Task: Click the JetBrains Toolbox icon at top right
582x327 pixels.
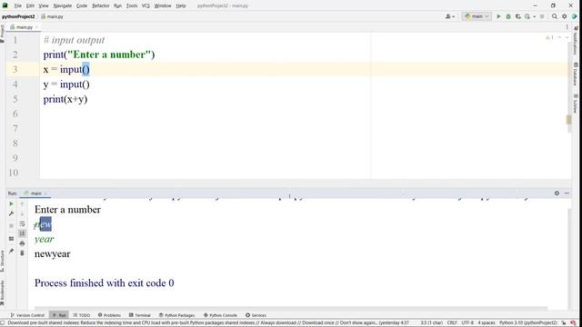Action: pyautogui.click(x=575, y=16)
